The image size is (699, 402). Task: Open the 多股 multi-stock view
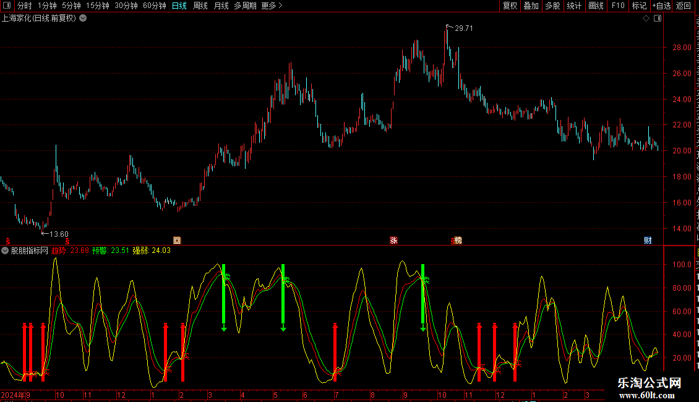[552, 6]
